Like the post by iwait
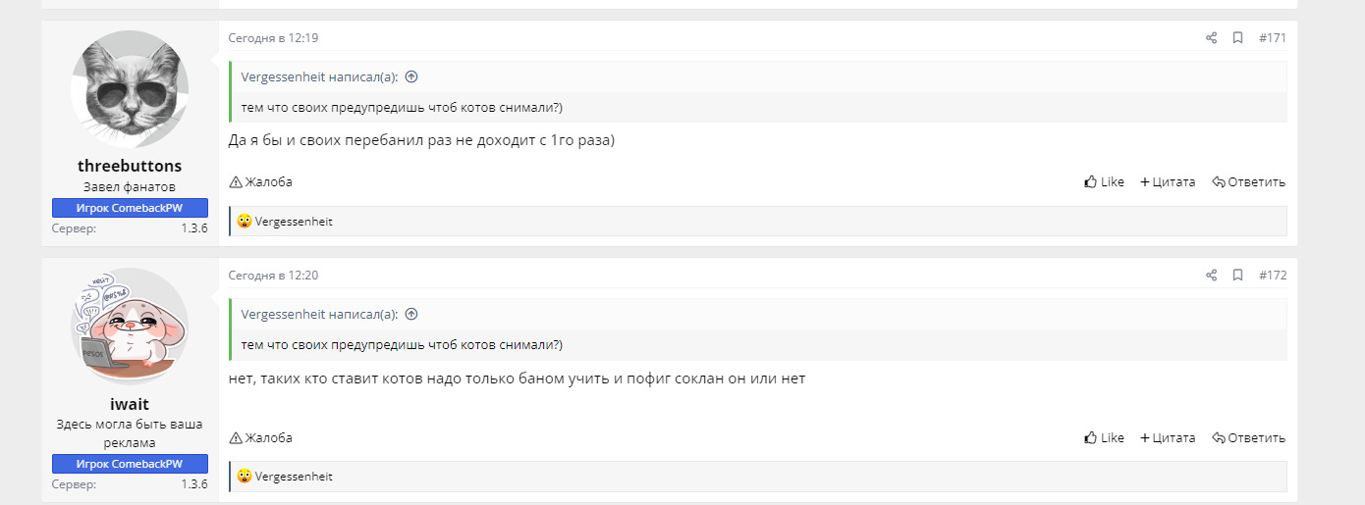The image size is (1365, 505). 1104,438
